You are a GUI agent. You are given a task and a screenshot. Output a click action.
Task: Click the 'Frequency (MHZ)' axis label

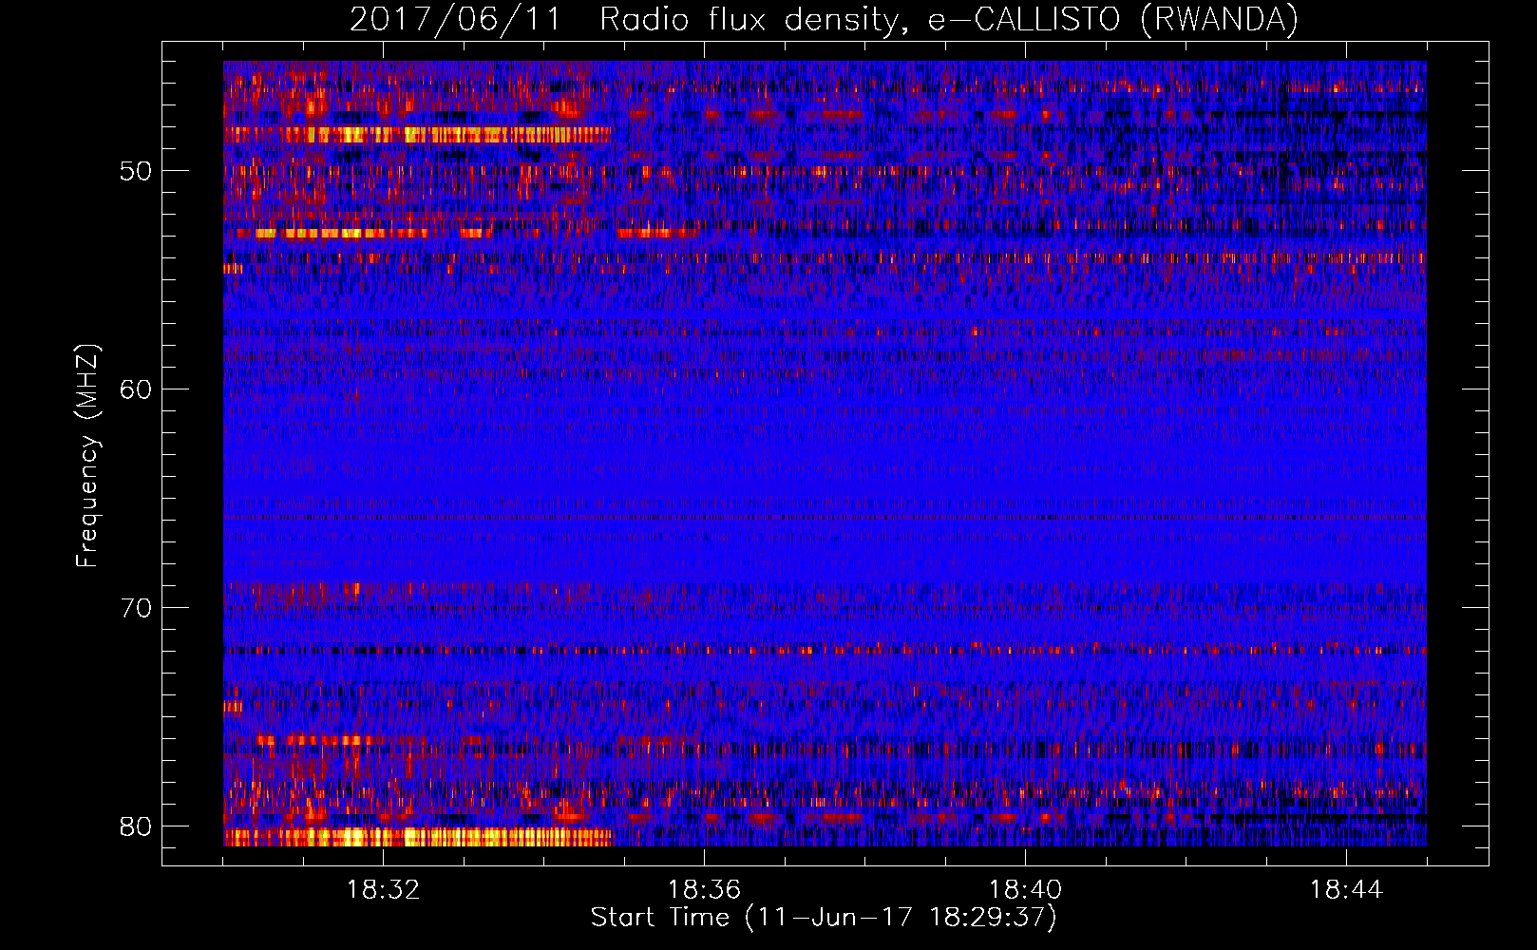87,456
